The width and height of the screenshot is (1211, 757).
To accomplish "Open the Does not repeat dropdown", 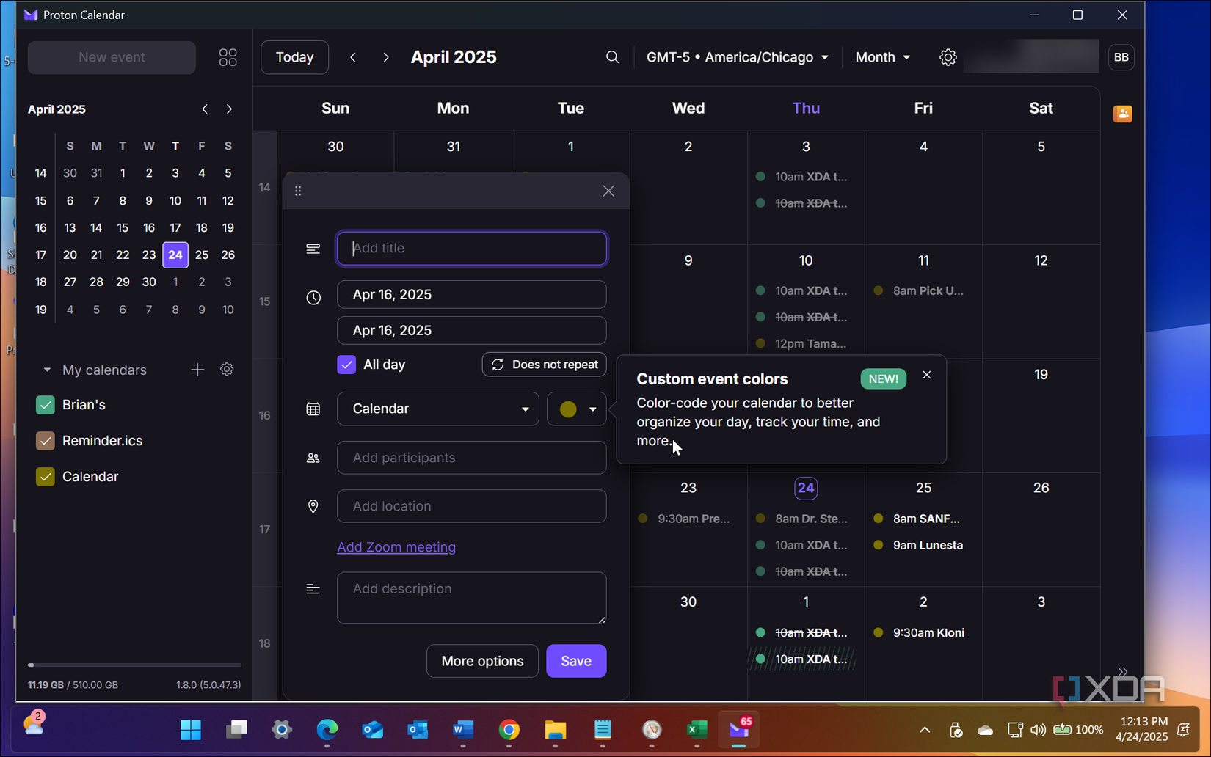I will point(545,365).
